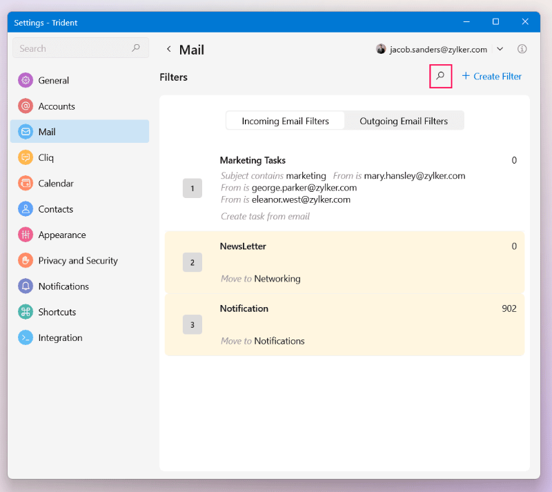Open Appearance settings icon
Image resolution: width=552 pixels, height=492 pixels.
point(26,235)
